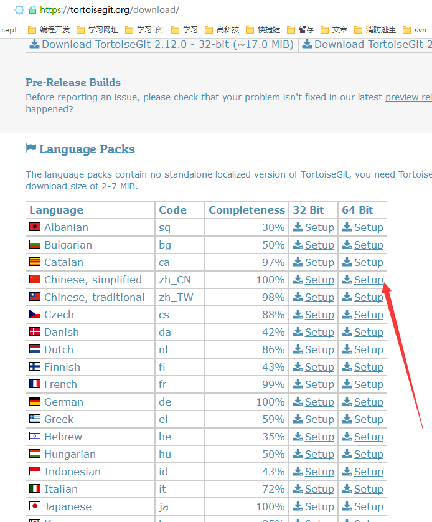Click the Japanese flag icon
This screenshot has width=432, height=522.
(35, 506)
